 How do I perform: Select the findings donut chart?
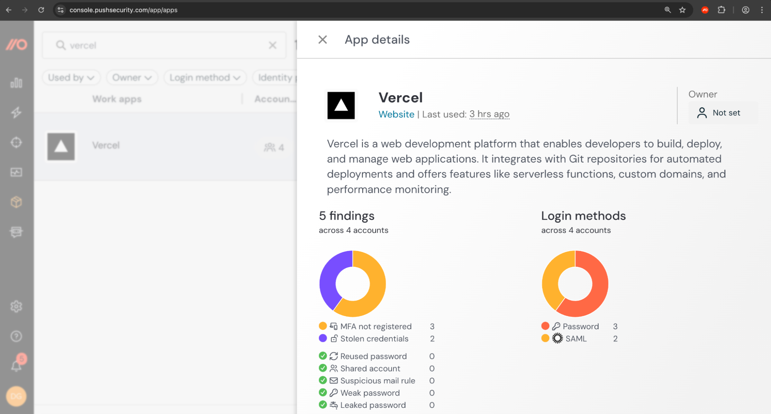click(x=352, y=283)
